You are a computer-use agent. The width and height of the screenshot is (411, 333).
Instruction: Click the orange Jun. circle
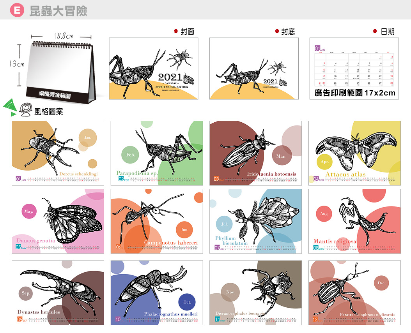(x=184, y=229)
